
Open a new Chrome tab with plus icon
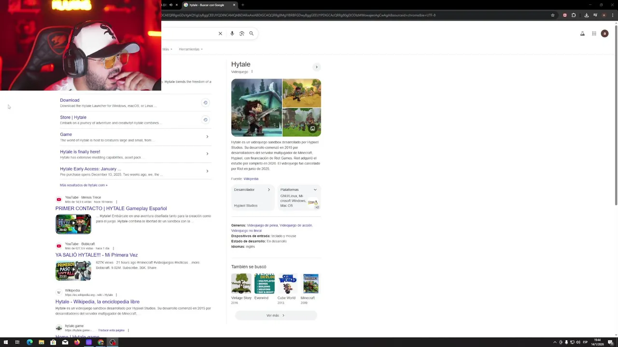[243, 5]
